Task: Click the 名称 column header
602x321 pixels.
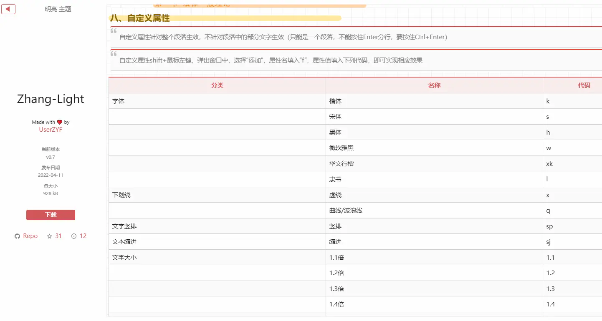Action: tap(434, 85)
